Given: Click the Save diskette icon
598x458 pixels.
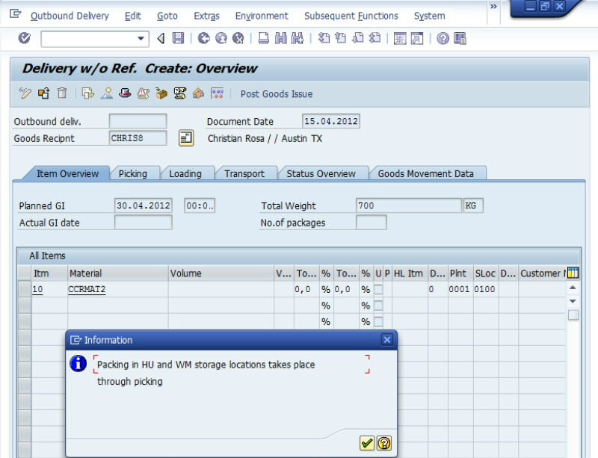Looking at the screenshot, I should pyautogui.click(x=178, y=38).
